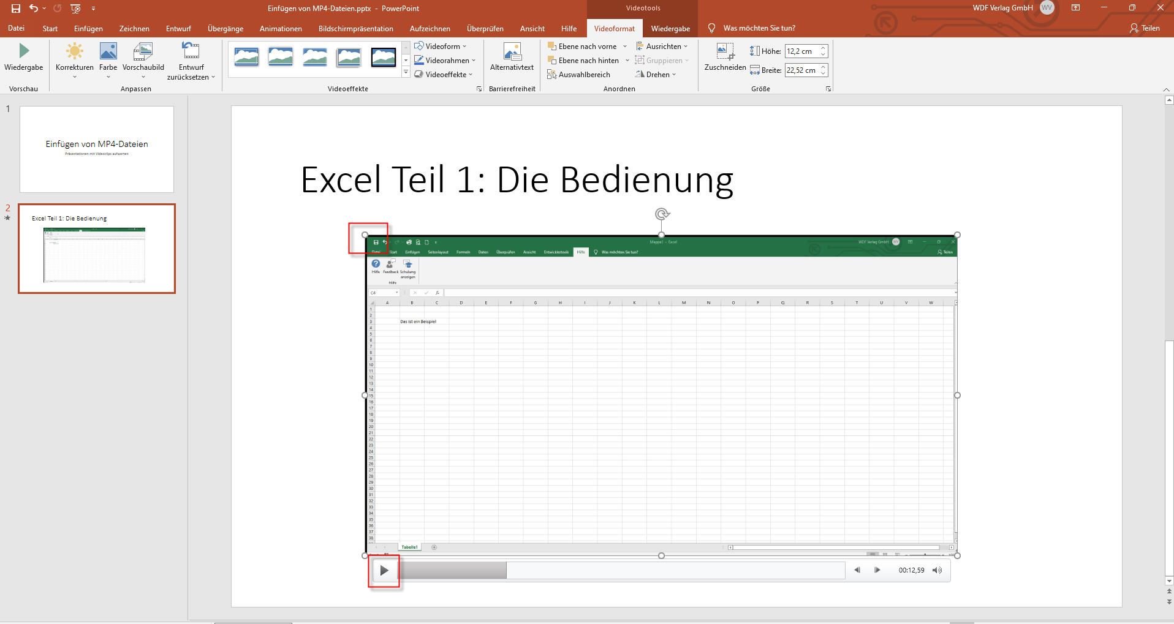Viewport: 1174px width, 624px height.
Task: Step video backward icon
Action: click(x=857, y=570)
